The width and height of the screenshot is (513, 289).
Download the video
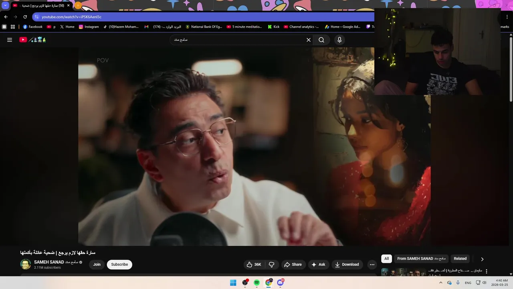coord(347,265)
